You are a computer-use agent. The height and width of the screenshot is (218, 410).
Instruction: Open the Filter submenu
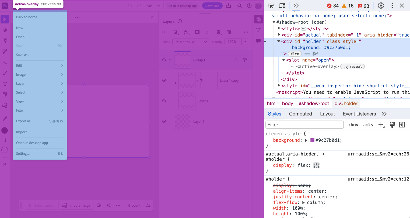tap(40, 110)
